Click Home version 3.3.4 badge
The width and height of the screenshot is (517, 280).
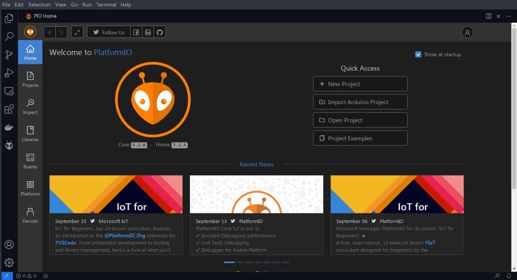[180, 145]
